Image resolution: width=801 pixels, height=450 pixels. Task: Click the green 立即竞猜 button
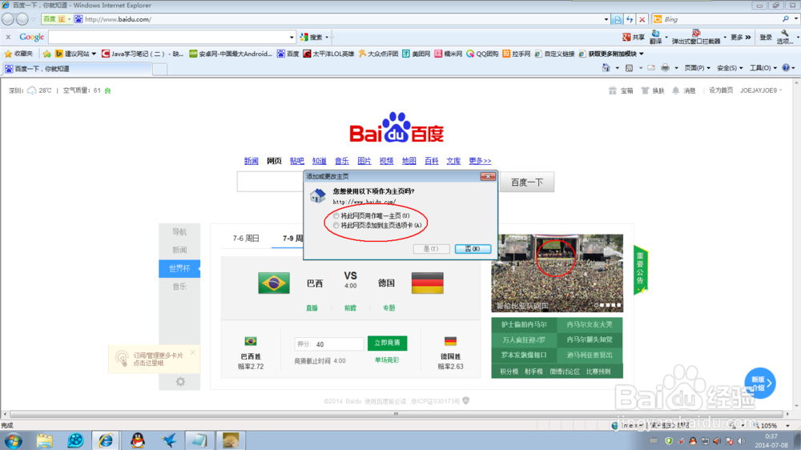387,343
